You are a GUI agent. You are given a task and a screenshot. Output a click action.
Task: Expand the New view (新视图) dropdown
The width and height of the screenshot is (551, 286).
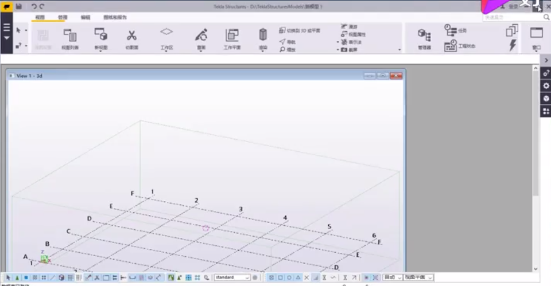pos(100,50)
